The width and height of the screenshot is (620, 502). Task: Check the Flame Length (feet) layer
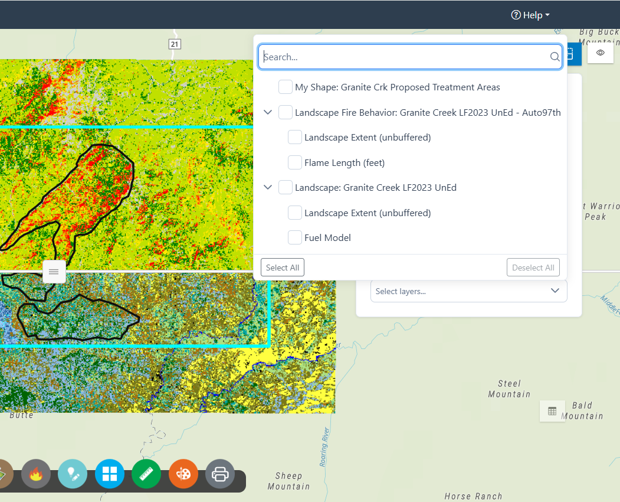point(295,162)
